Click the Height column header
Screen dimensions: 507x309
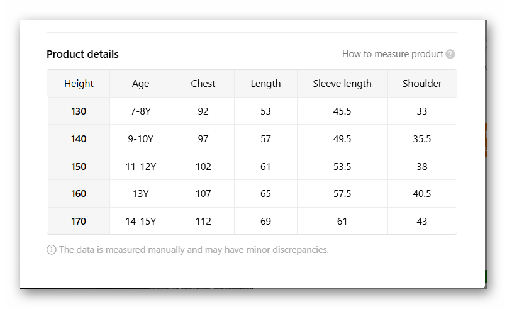(79, 84)
